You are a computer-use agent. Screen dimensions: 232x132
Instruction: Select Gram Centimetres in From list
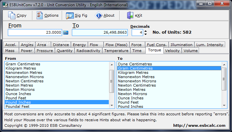(57, 64)
